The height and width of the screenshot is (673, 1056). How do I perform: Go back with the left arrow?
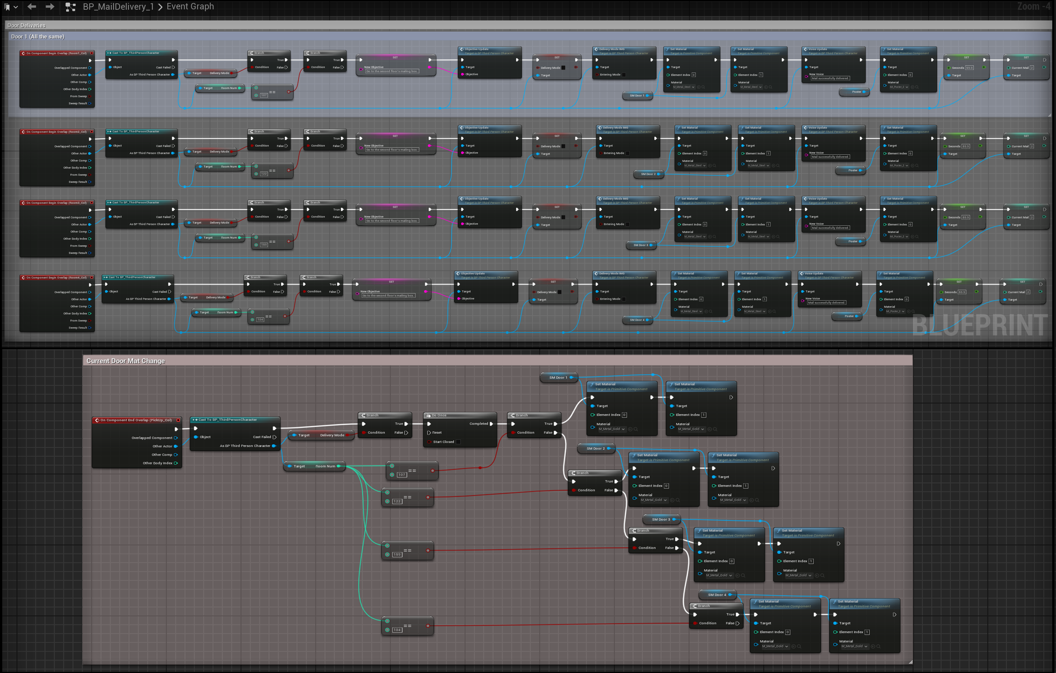31,7
